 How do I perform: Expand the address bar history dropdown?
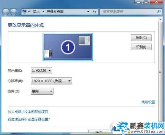(x=88, y=11)
